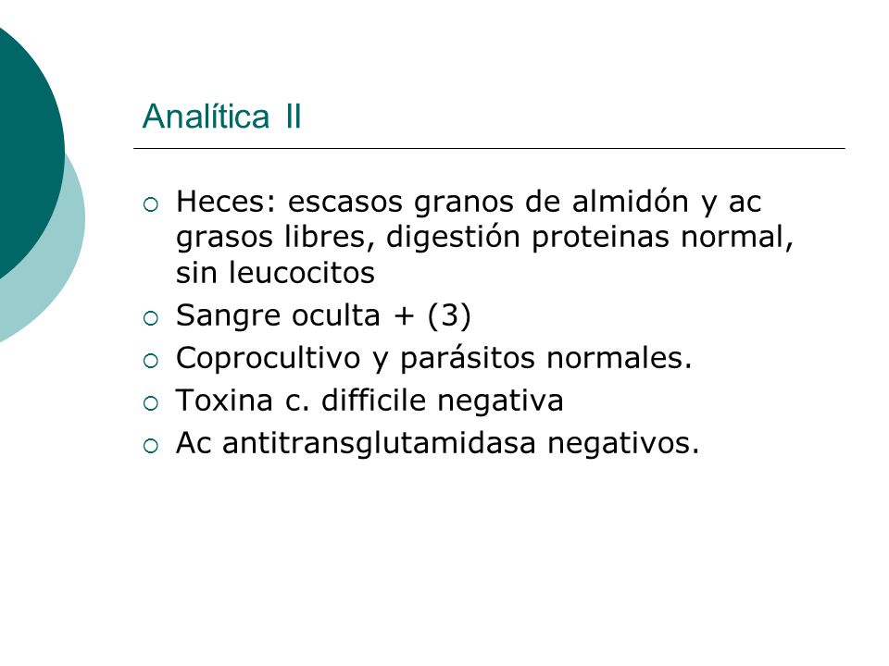The height and width of the screenshot is (666, 889).
Task: Click the text sin leucocitos
Action: (275, 272)
